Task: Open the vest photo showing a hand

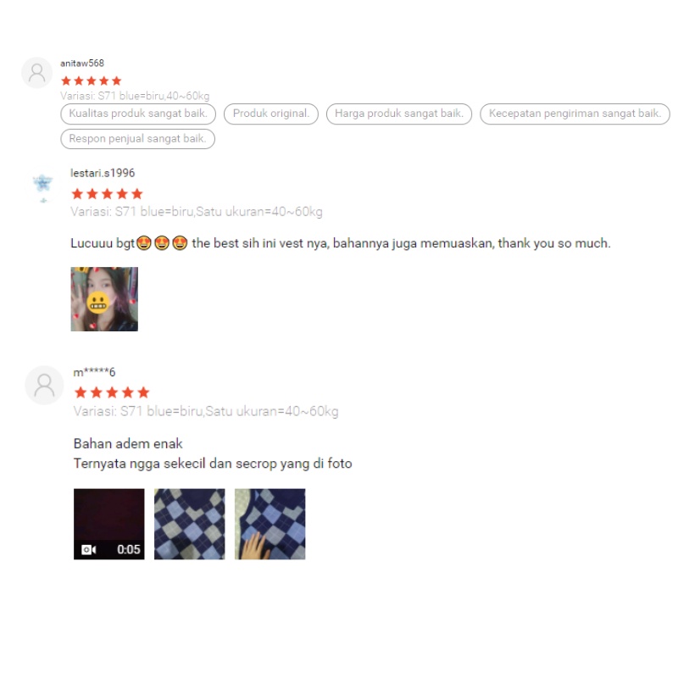Action: point(270,524)
